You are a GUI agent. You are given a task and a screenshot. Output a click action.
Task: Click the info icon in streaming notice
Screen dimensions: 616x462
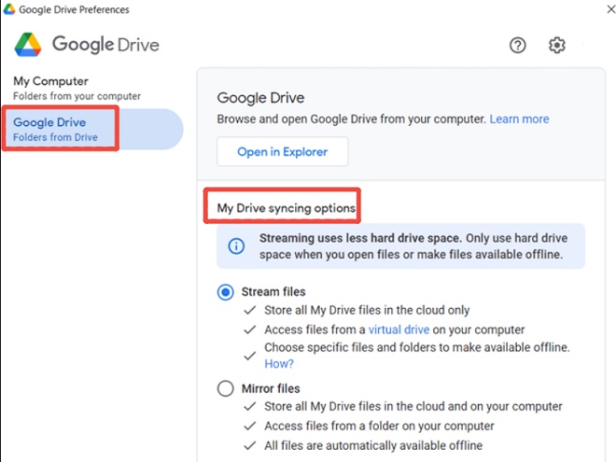pyautogui.click(x=236, y=246)
